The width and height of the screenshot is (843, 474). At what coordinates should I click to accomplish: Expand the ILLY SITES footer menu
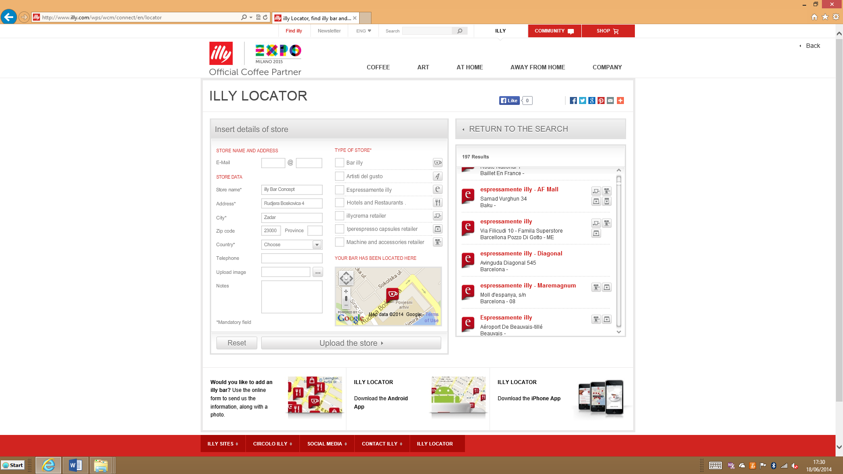pos(223,444)
